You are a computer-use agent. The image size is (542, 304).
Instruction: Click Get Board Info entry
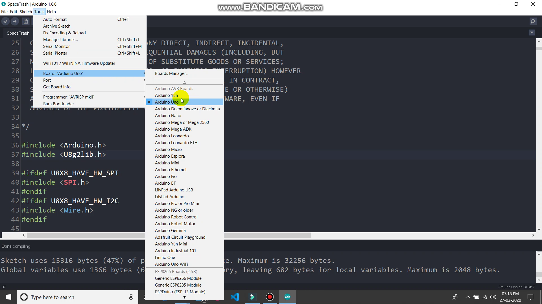pyautogui.click(x=57, y=87)
